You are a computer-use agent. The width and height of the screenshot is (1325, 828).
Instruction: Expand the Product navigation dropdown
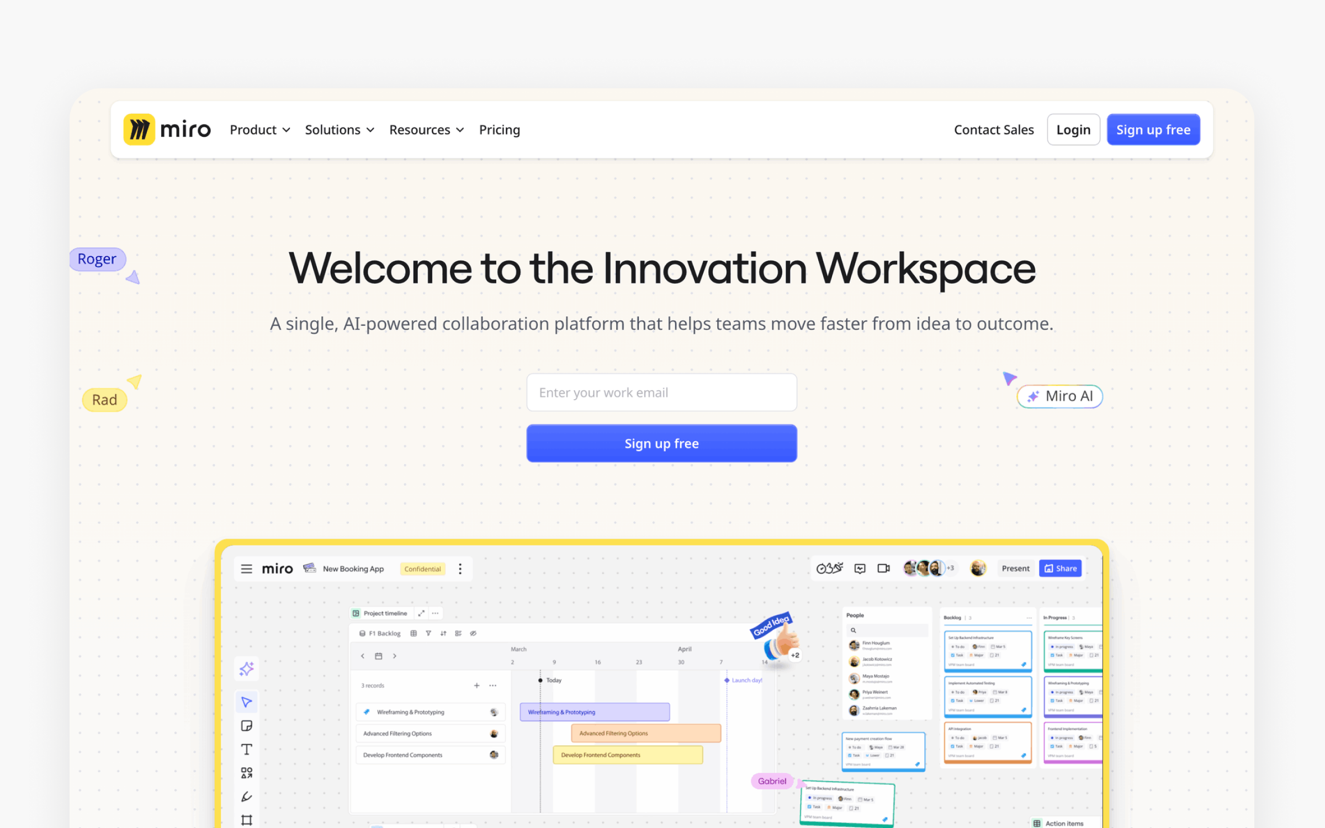pyautogui.click(x=259, y=129)
